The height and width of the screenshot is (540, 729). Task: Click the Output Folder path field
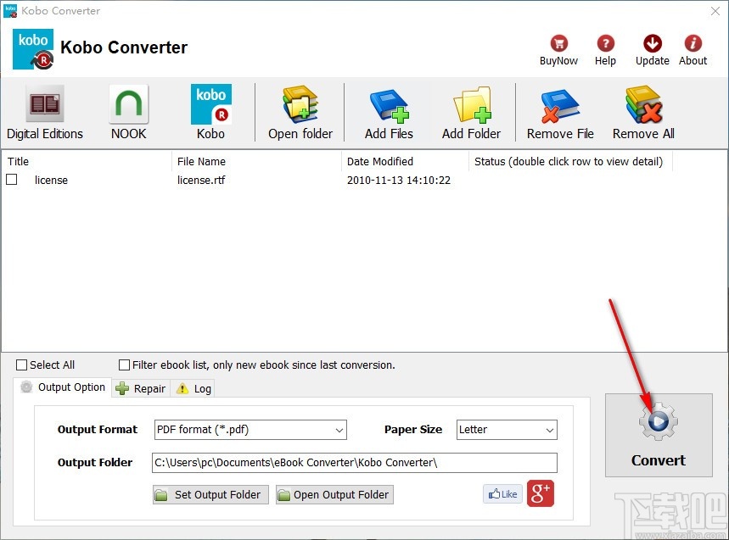(x=354, y=463)
